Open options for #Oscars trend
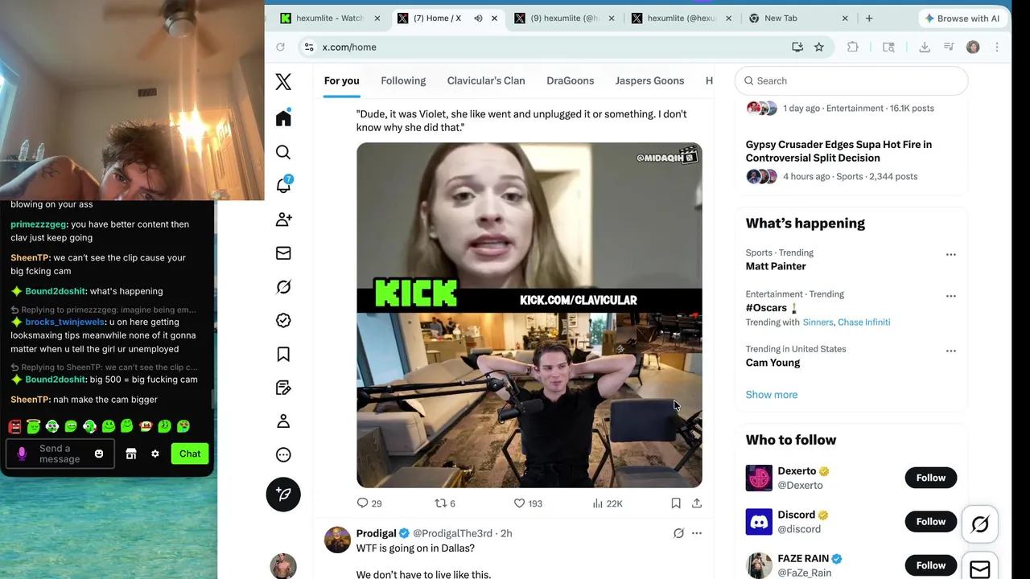 (x=951, y=296)
